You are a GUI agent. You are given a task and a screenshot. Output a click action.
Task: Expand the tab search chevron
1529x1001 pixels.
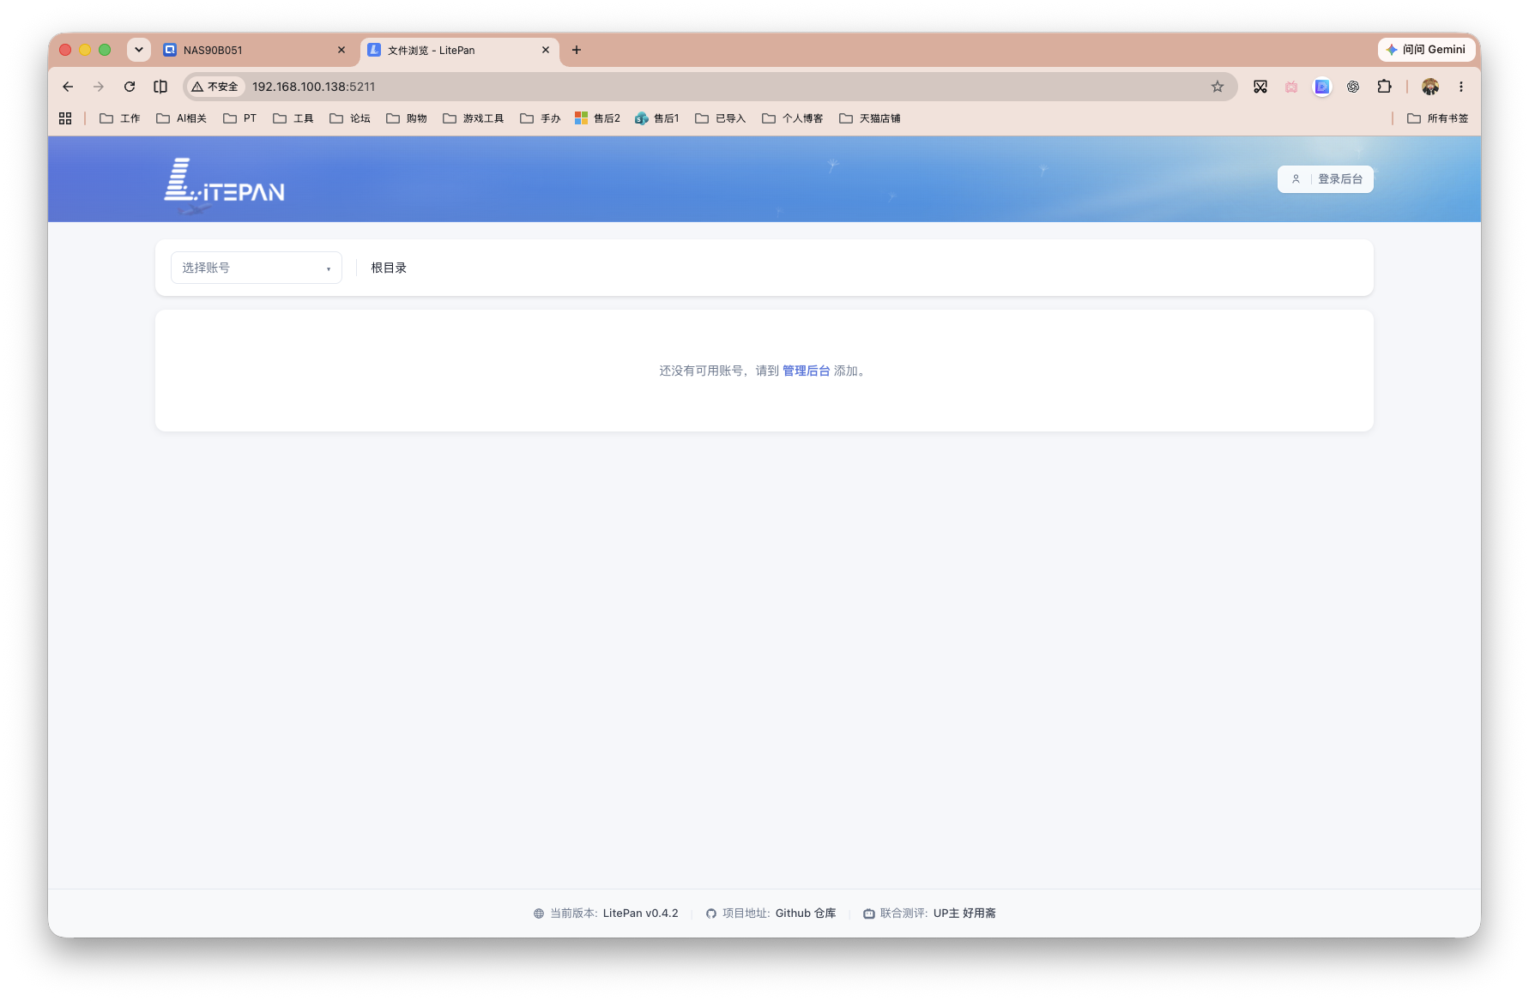[x=139, y=50]
